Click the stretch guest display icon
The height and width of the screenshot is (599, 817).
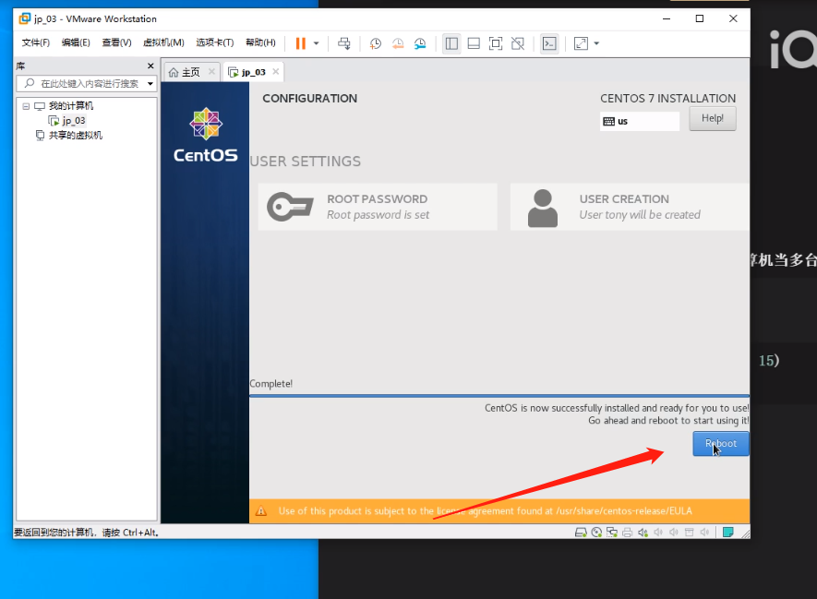tap(581, 43)
